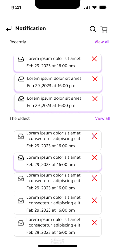Click View all next to The oldest
The width and height of the screenshot is (115, 249).
102,118
